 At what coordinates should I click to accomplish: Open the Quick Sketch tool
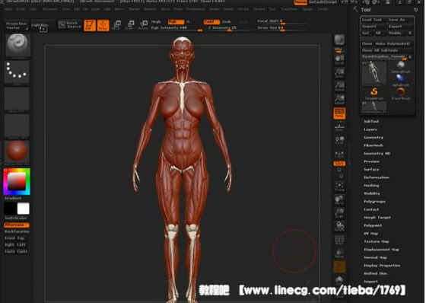(x=70, y=25)
